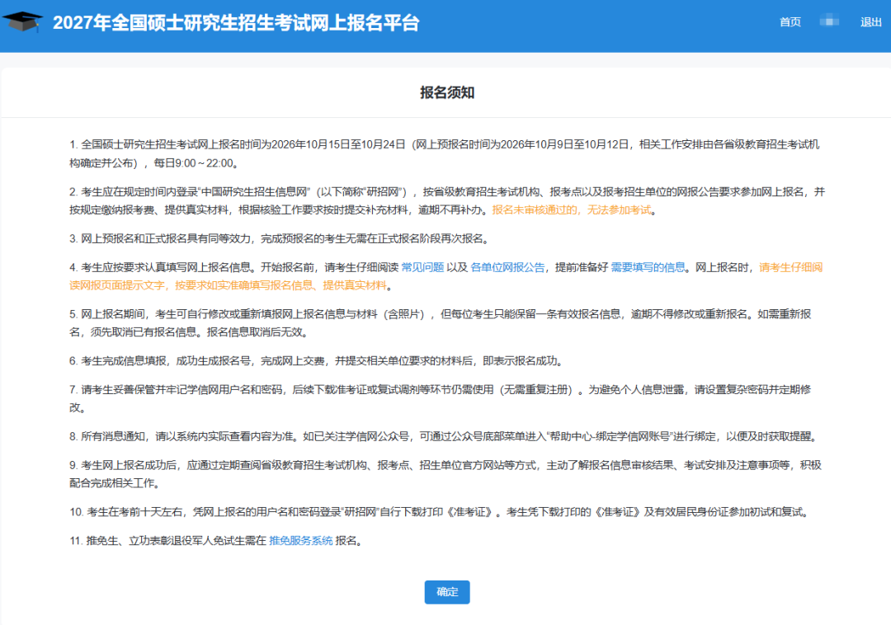Open the 各单位网报公告 link
Screen dimensions: 891x625
[x=507, y=267]
